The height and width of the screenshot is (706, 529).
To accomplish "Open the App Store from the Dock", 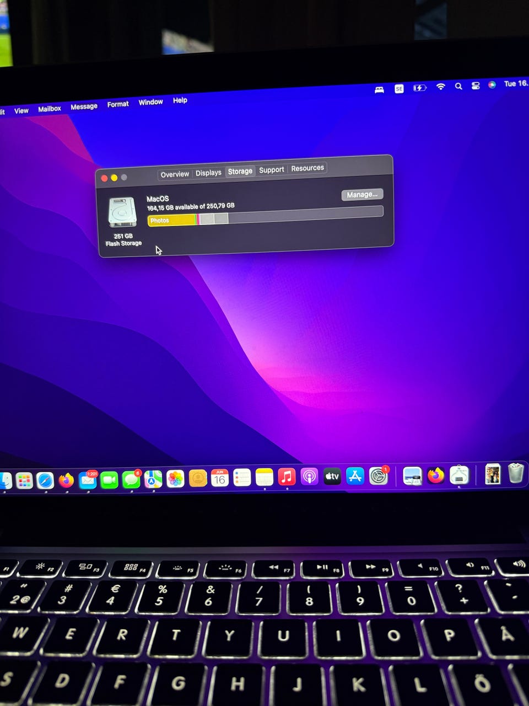I will [355, 475].
